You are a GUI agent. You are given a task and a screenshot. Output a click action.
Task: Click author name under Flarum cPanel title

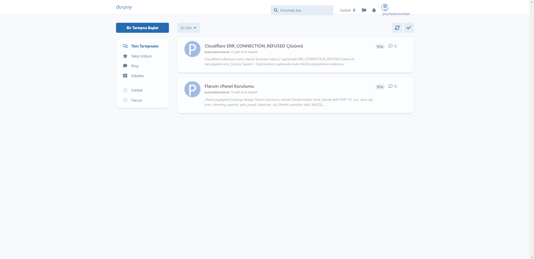tap(217, 92)
